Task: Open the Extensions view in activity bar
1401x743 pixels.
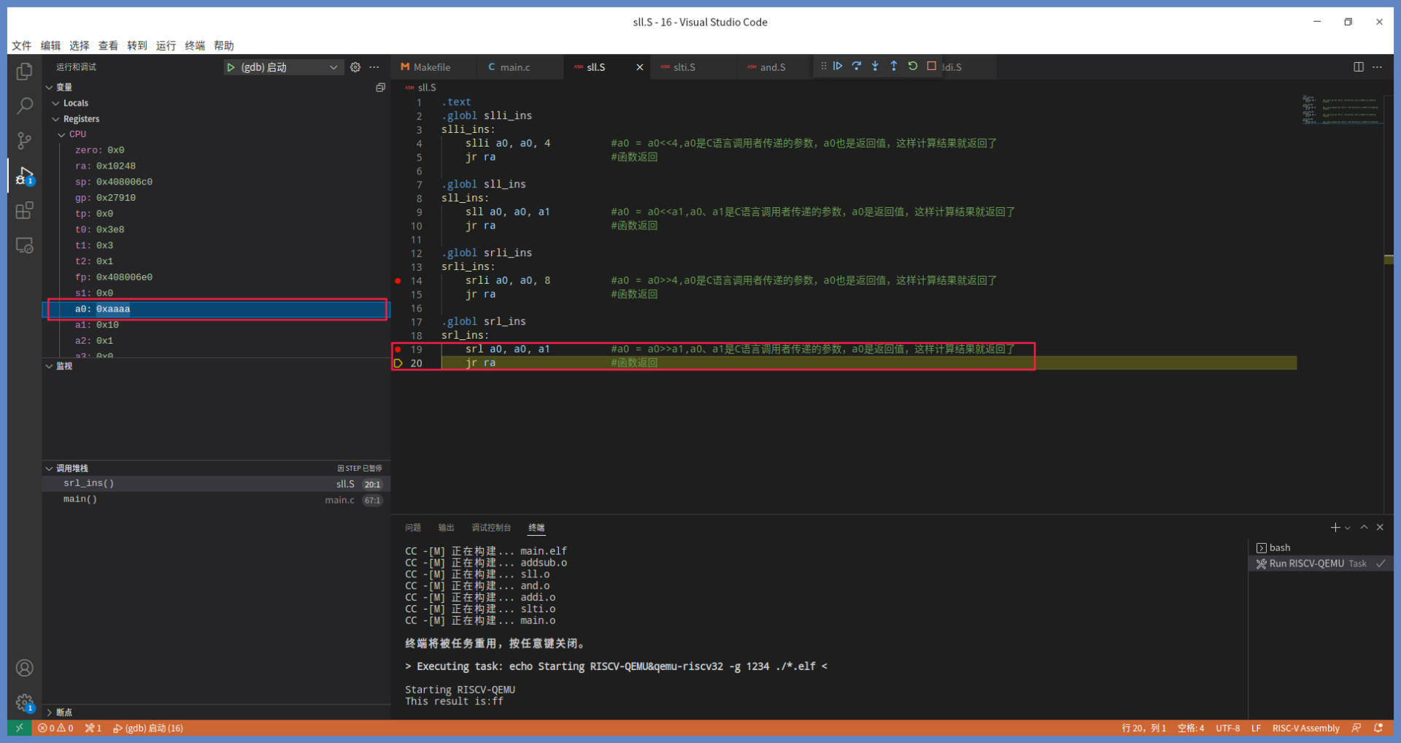Action: point(24,211)
